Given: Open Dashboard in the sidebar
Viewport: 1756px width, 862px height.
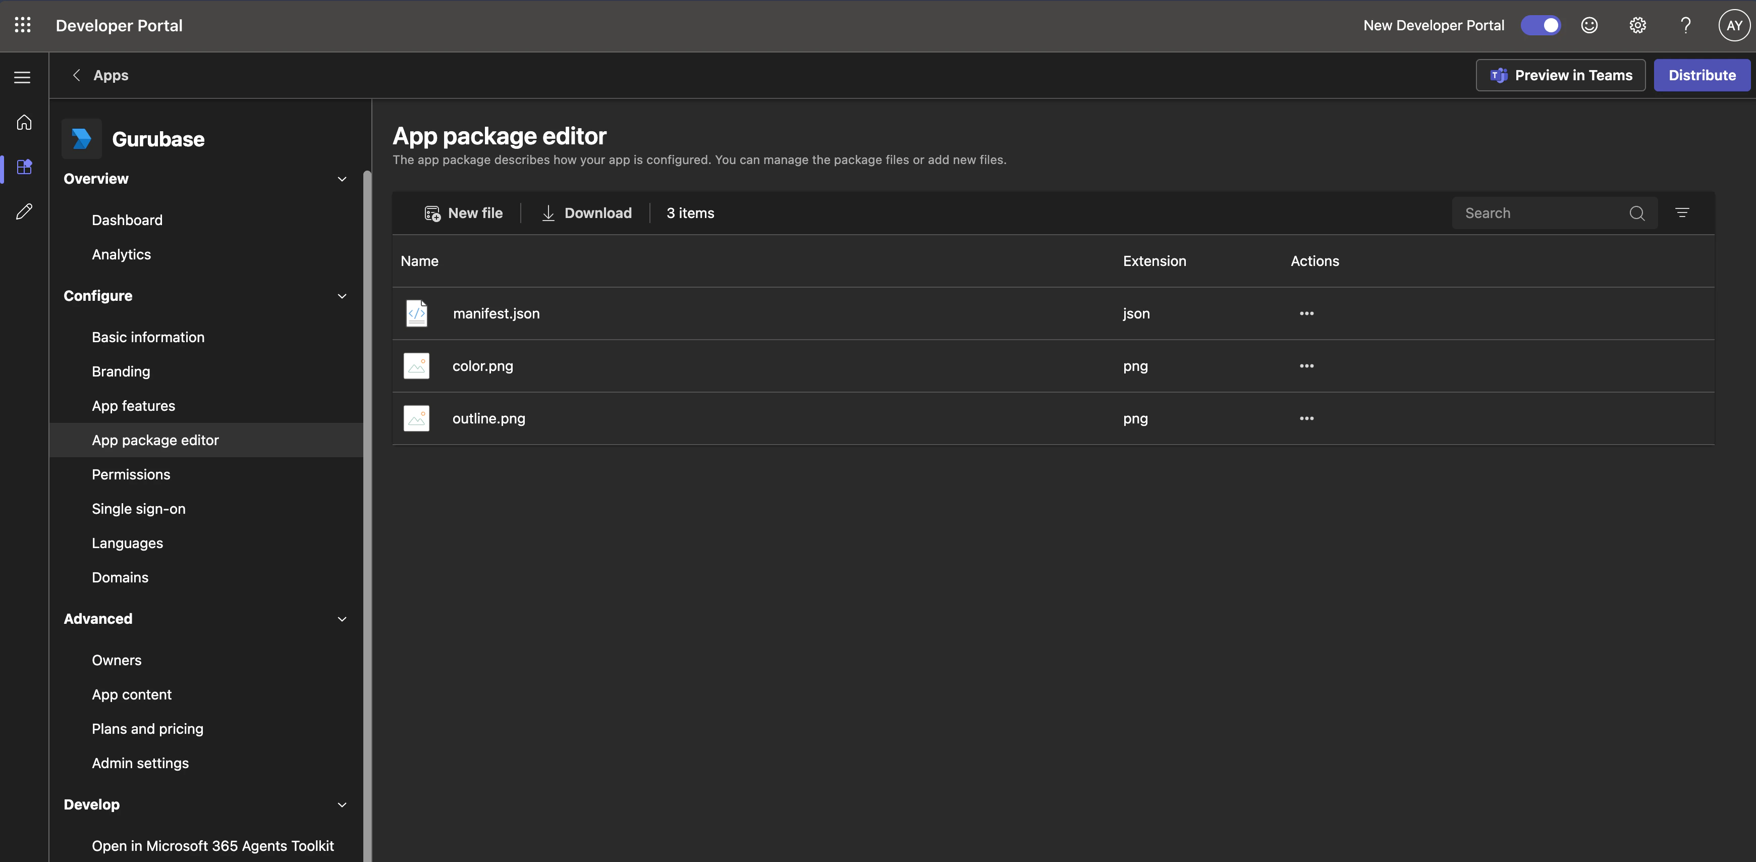Looking at the screenshot, I should pos(206,220).
